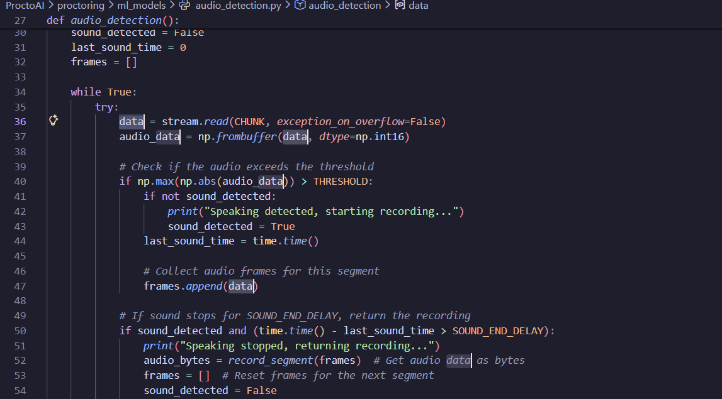722x399 pixels.
Task: Select audio_detection symbol in breadcrumb
Action: click(344, 6)
